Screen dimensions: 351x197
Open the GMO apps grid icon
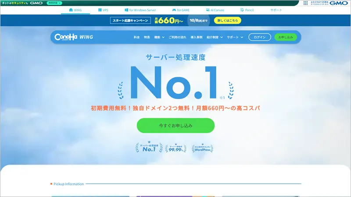click(305, 3)
